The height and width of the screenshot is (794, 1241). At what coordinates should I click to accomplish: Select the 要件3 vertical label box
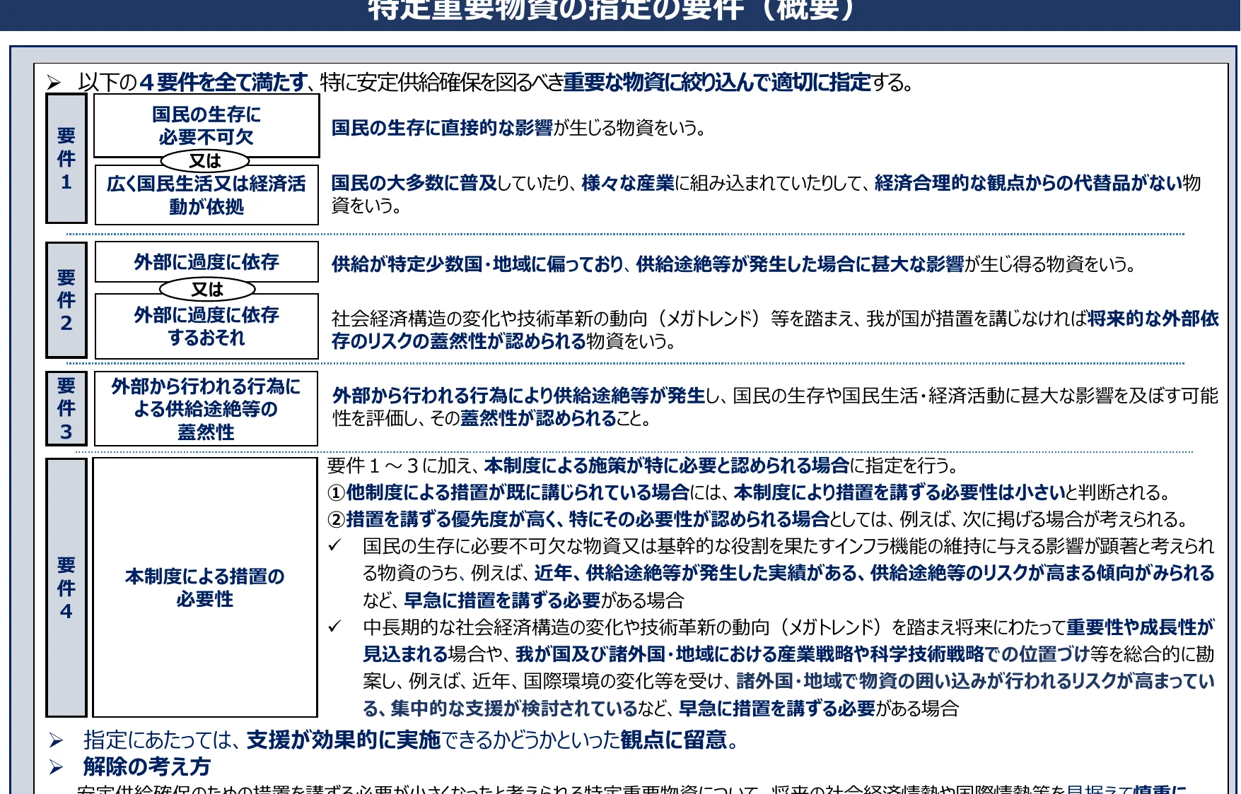click(x=66, y=408)
